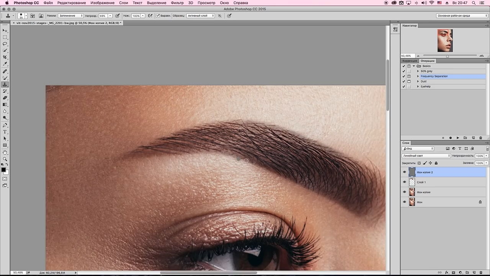Select the History Brush tool
This screenshot has height=276, width=490.
click(x=5, y=91)
